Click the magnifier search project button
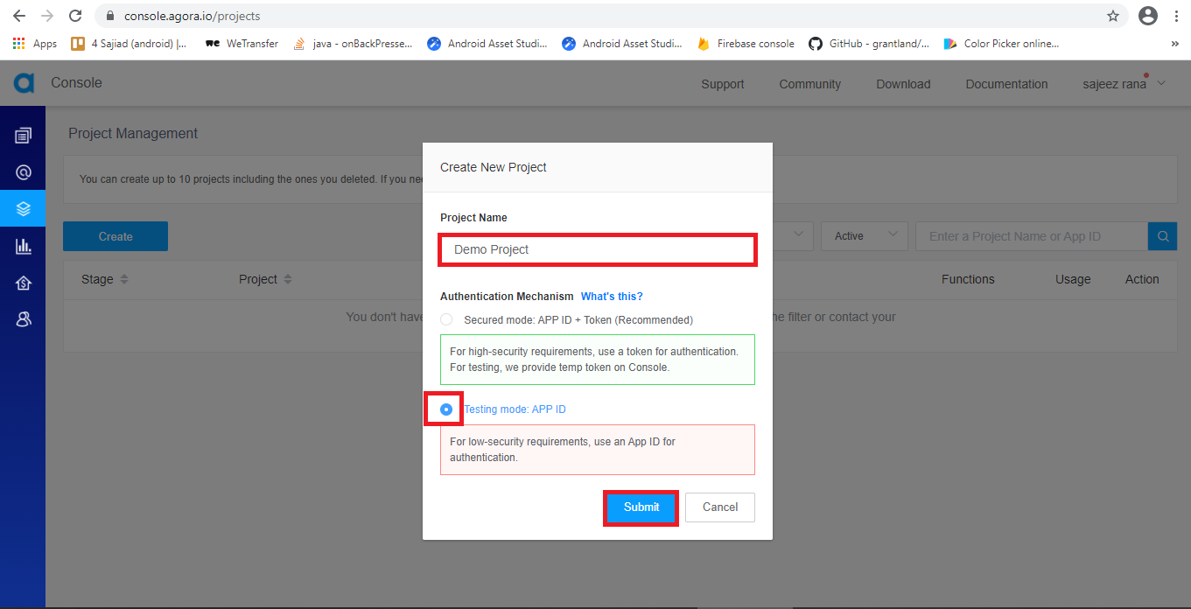The height and width of the screenshot is (609, 1191). pos(1162,236)
